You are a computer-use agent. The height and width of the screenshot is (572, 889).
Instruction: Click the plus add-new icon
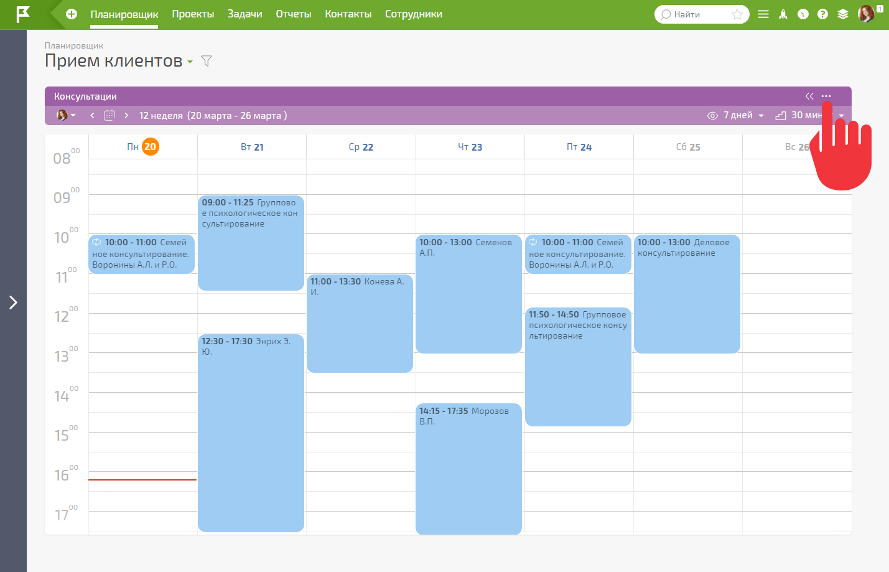72,14
